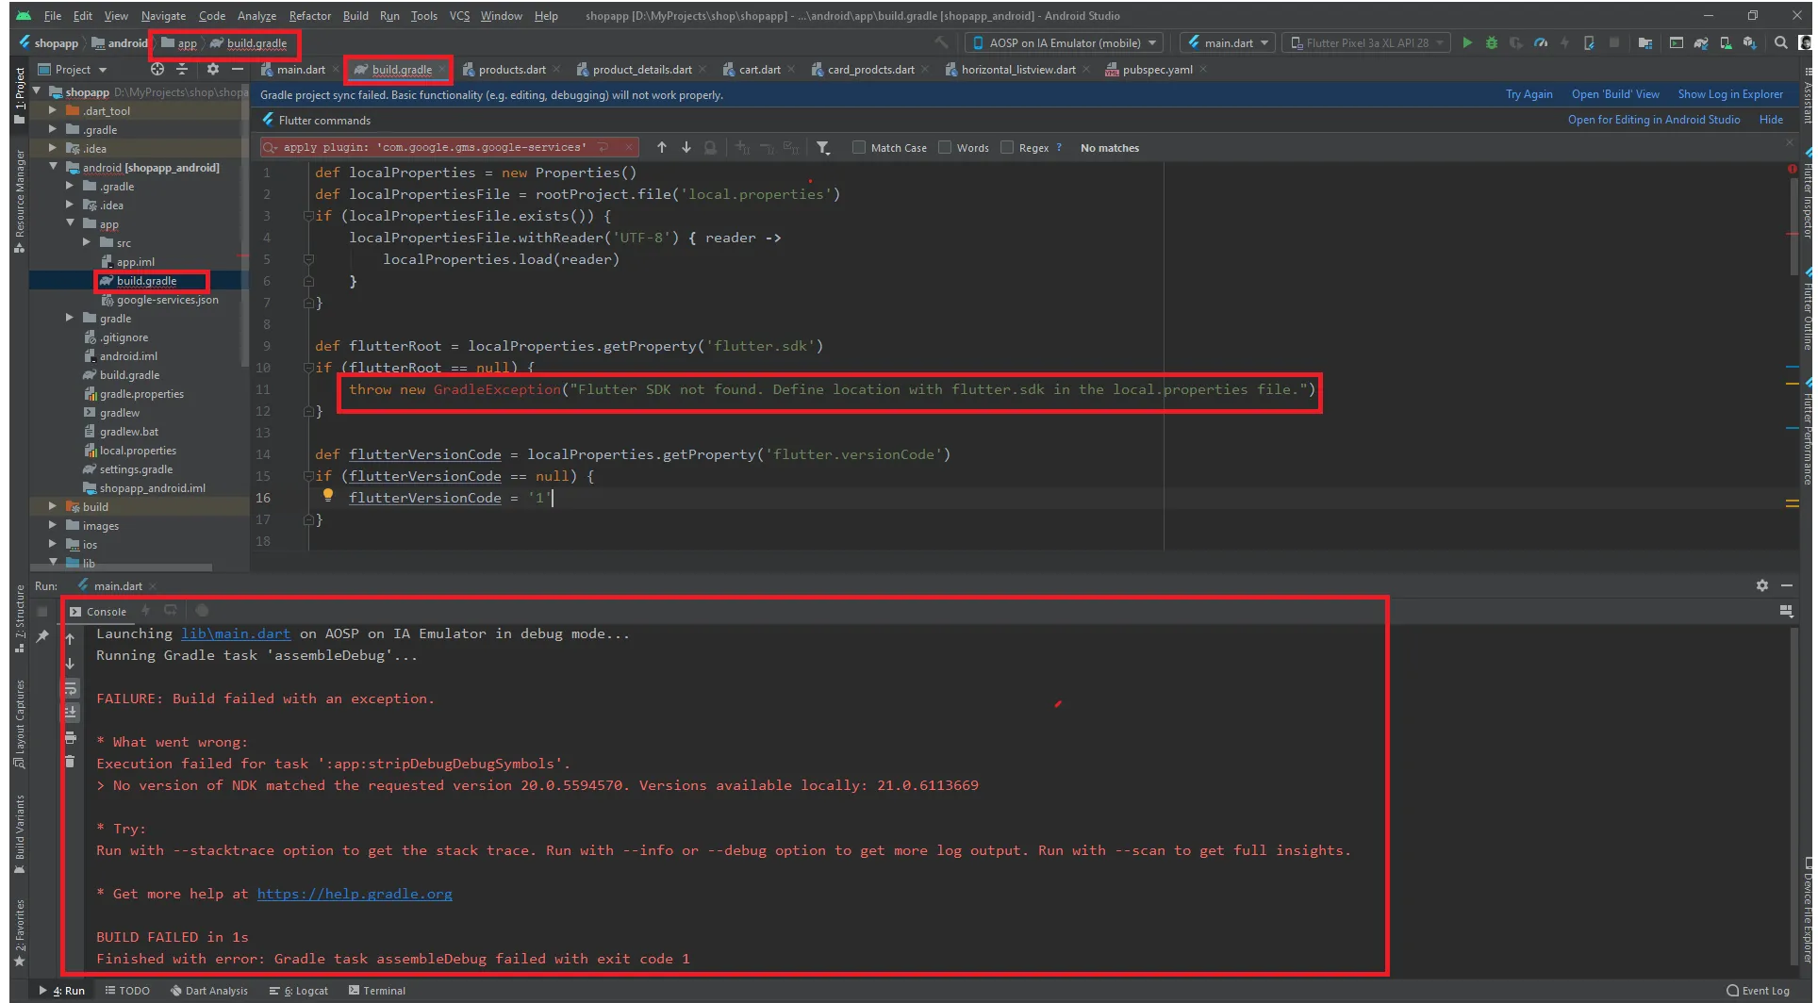Screen dimensions: 1818x1003
Task: Open the File menu
Action: point(52,15)
